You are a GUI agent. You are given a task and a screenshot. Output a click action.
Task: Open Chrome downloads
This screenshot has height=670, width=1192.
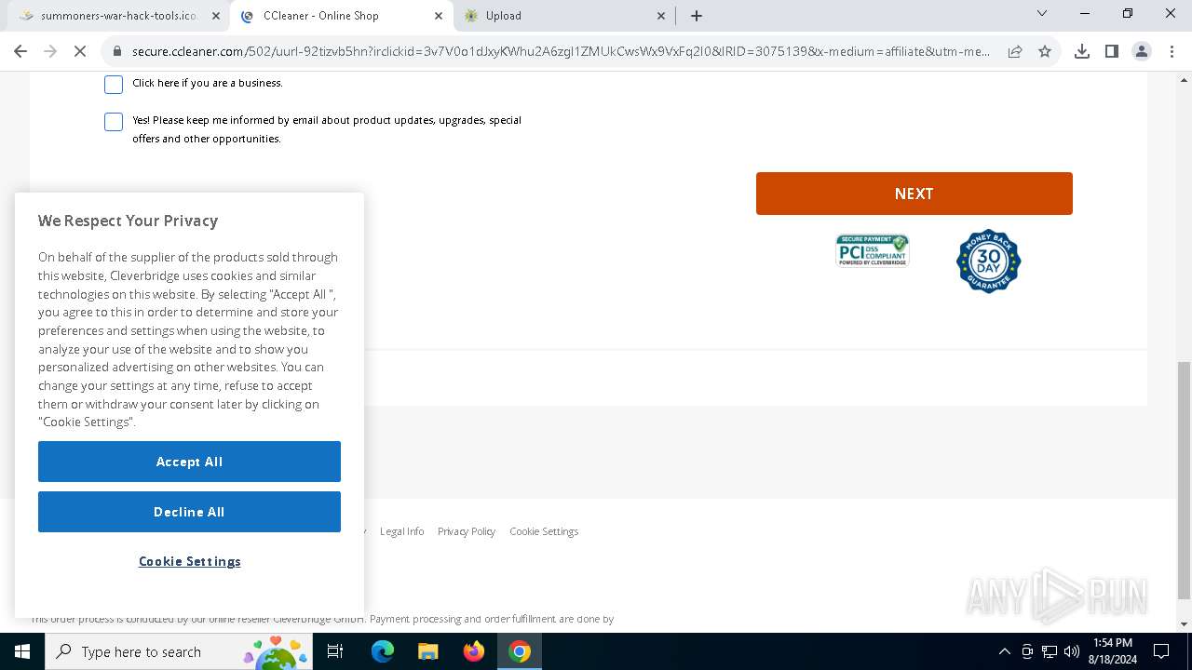coord(1082,52)
